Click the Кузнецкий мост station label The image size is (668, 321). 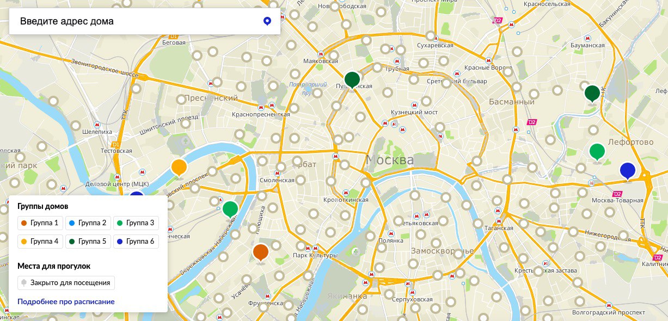(x=414, y=112)
